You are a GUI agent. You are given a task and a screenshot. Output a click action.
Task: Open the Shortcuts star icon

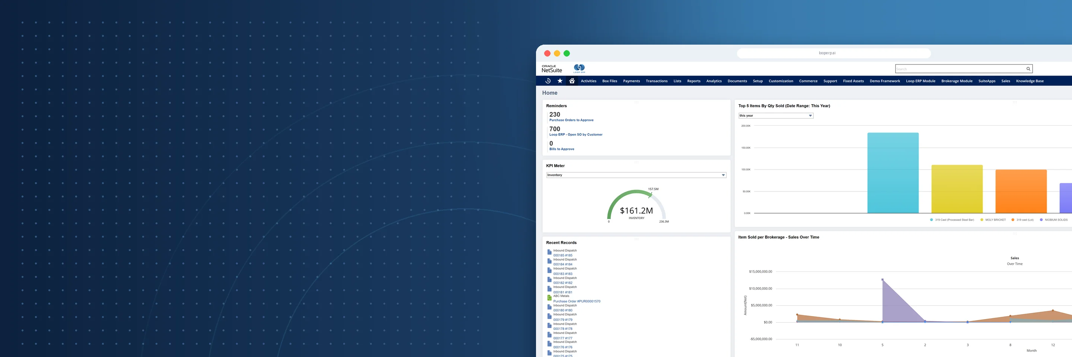click(x=560, y=81)
